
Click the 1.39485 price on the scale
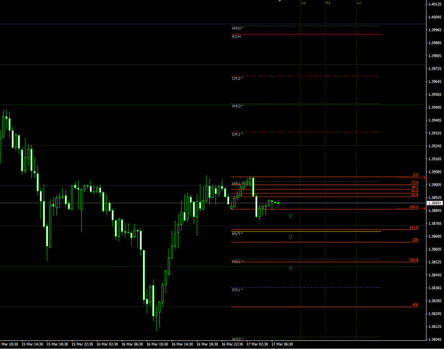(435, 107)
